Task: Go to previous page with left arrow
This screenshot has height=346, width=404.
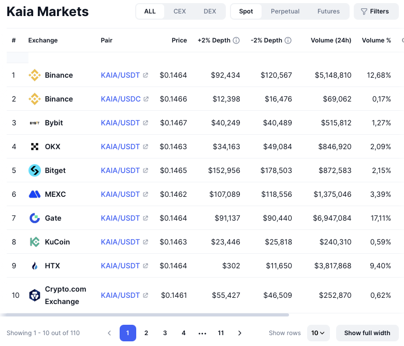Action: coord(109,333)
